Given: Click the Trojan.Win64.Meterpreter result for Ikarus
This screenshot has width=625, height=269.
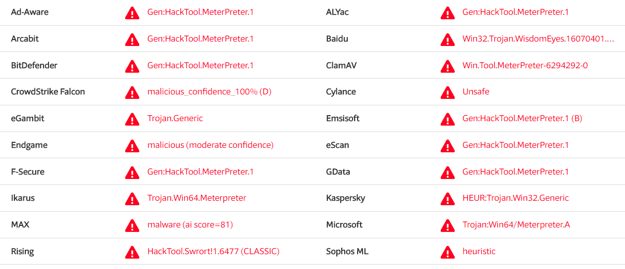Looking at the screenshot, I should [x=197, y=198].
